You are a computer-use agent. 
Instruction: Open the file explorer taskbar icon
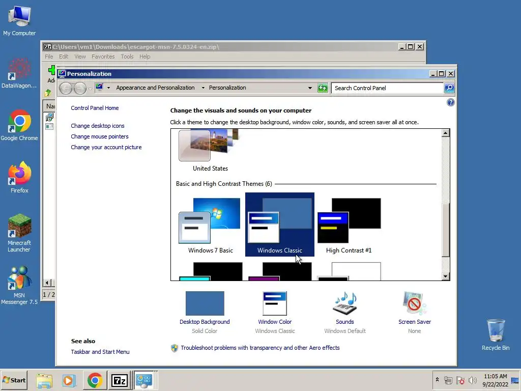tap(44, 380)
